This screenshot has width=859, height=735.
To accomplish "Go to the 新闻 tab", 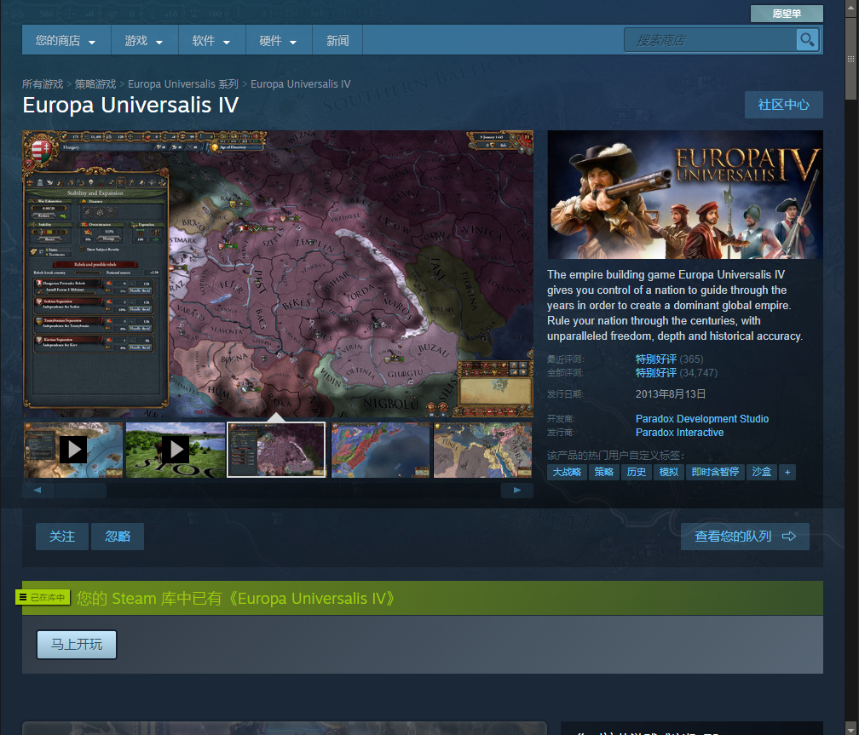I will point(337,41).
